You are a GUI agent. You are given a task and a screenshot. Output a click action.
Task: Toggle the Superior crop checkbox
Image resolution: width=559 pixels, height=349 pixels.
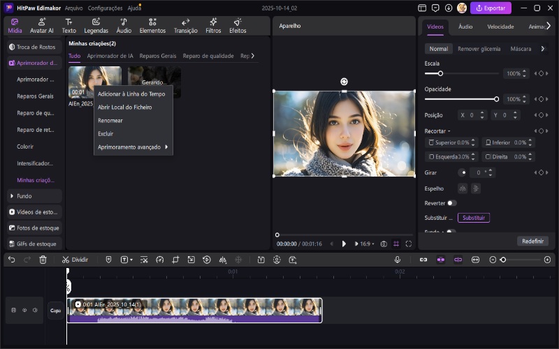click(x=431, y=142)
